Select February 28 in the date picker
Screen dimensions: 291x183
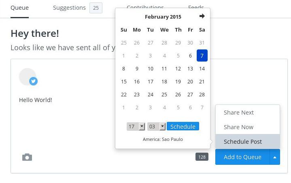pos(202,95)
